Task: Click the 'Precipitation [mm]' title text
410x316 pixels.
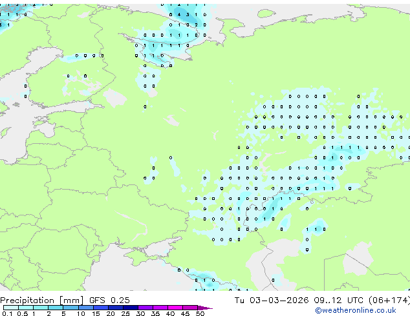Action: coord(42,301)
